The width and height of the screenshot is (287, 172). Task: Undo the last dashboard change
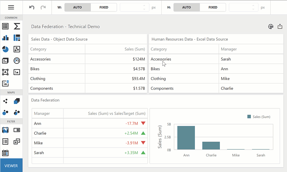[32, 7]
